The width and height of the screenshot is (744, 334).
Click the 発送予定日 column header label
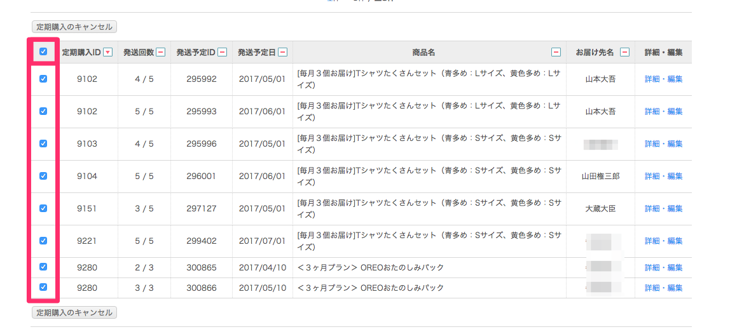click(x=257, y=53)
